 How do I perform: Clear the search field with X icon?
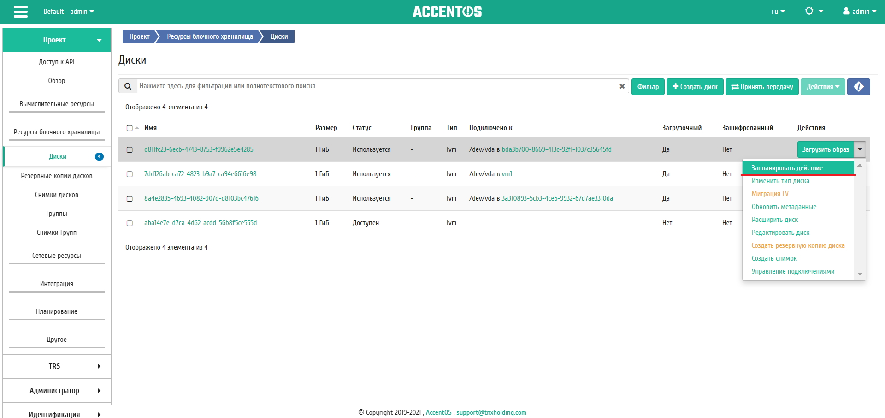[622, 86]
